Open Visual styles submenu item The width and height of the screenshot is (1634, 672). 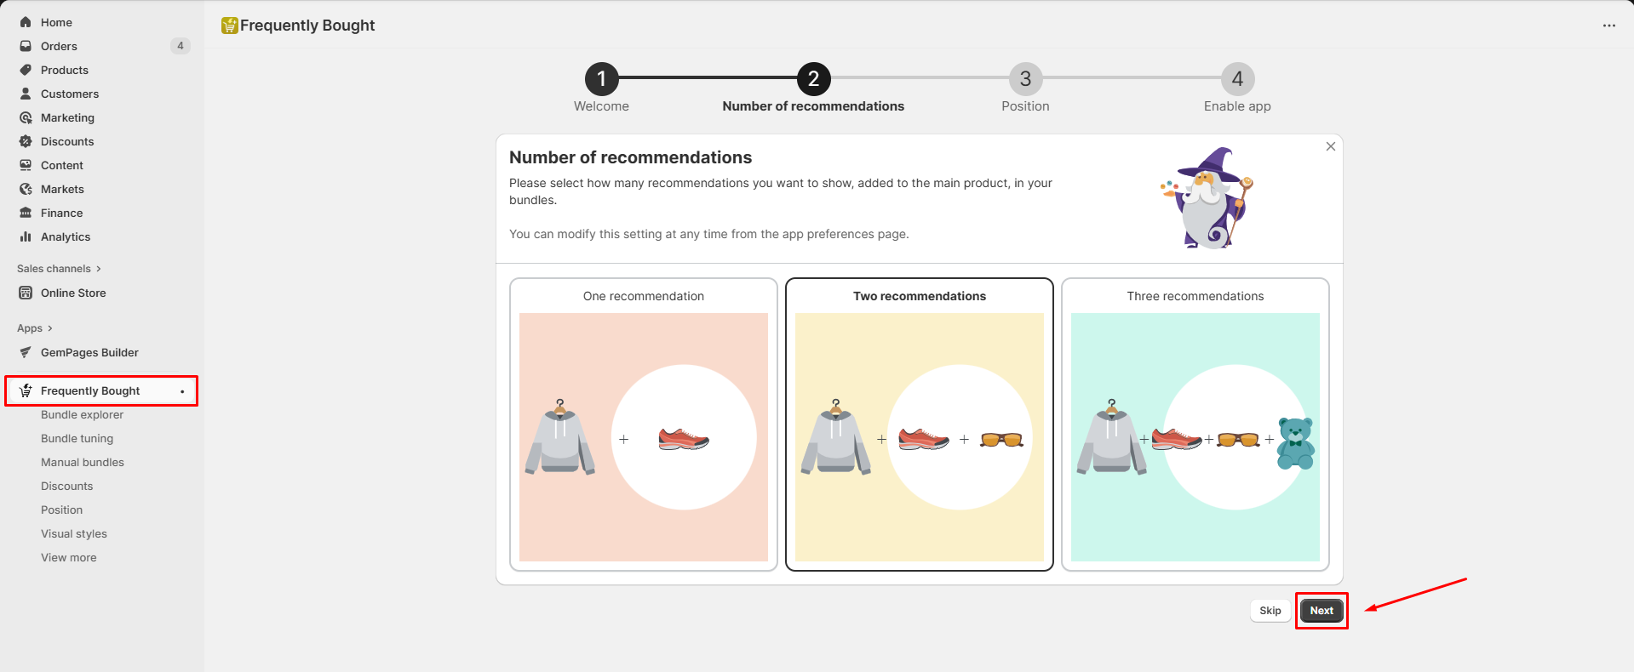pyautogui.click(x=74, y=534)
